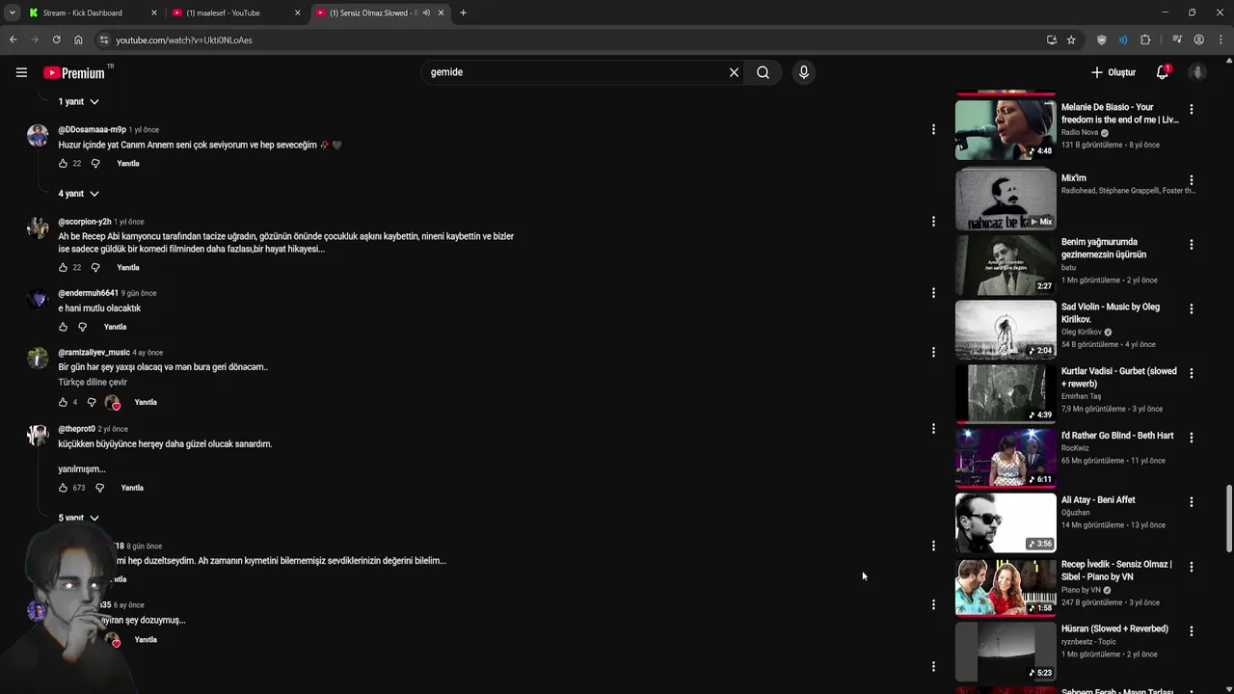The image size is (1234, 694).
Task: Open Melanie De Biasio video thumbnail
Action: 1006,130
